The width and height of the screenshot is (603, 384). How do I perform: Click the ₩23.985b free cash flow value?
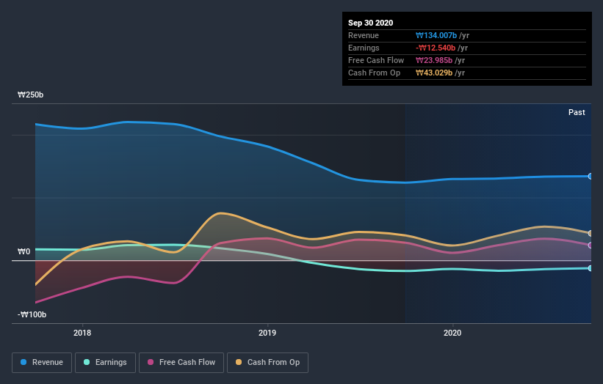click(434, 60)
